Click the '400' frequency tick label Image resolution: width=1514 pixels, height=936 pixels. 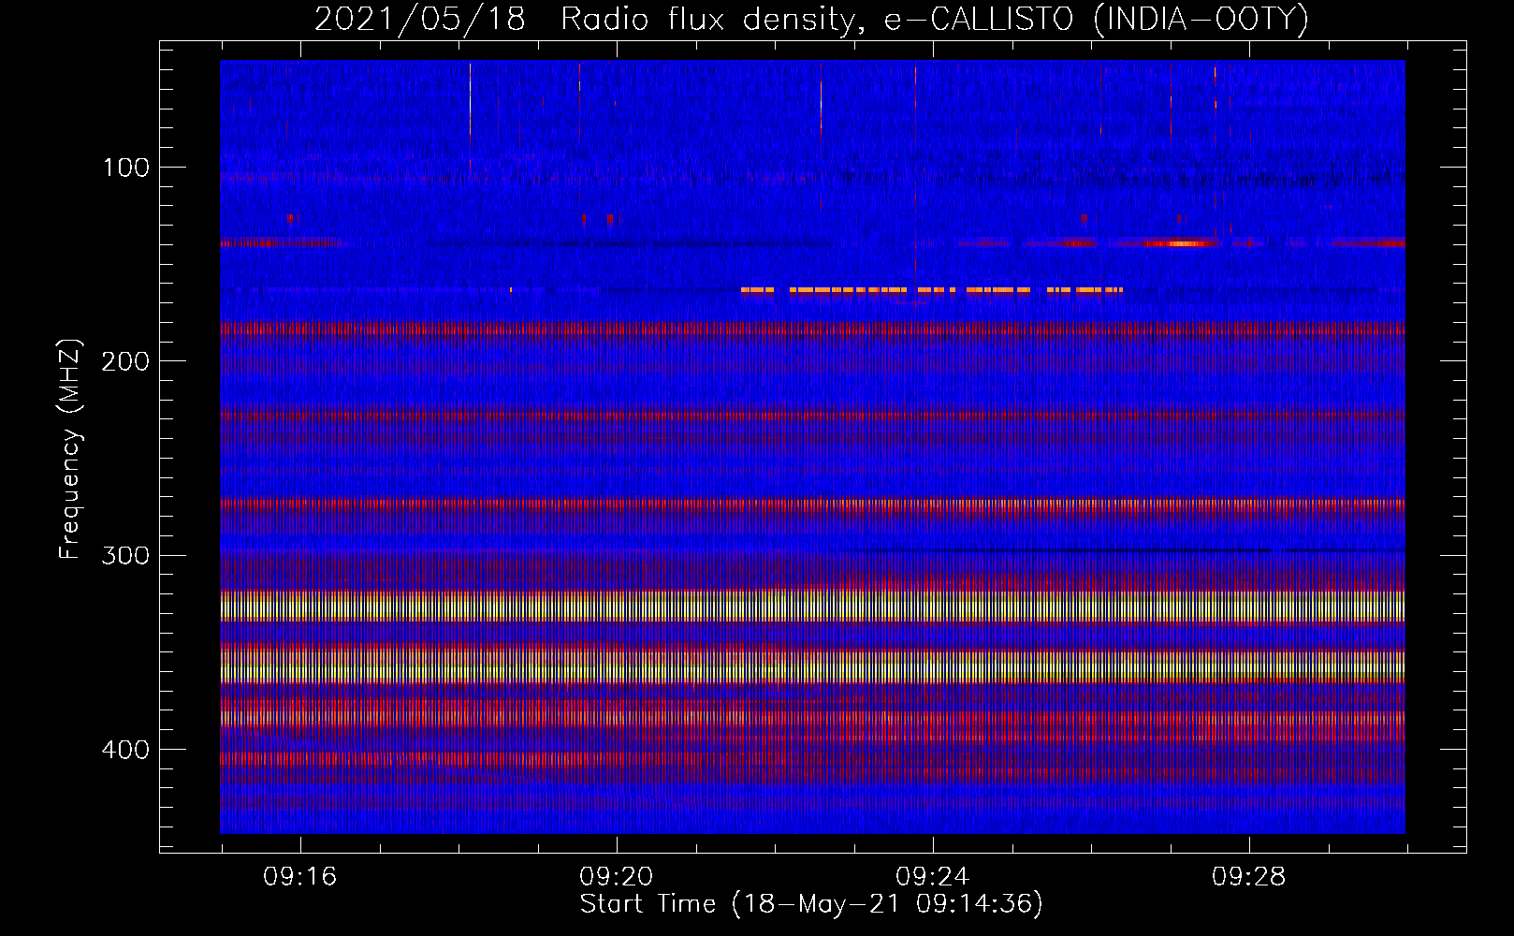click(125, 750)
